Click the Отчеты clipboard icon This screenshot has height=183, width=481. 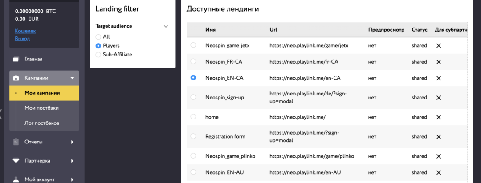[x=16, y=142]
